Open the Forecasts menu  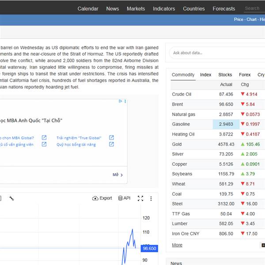224,9
